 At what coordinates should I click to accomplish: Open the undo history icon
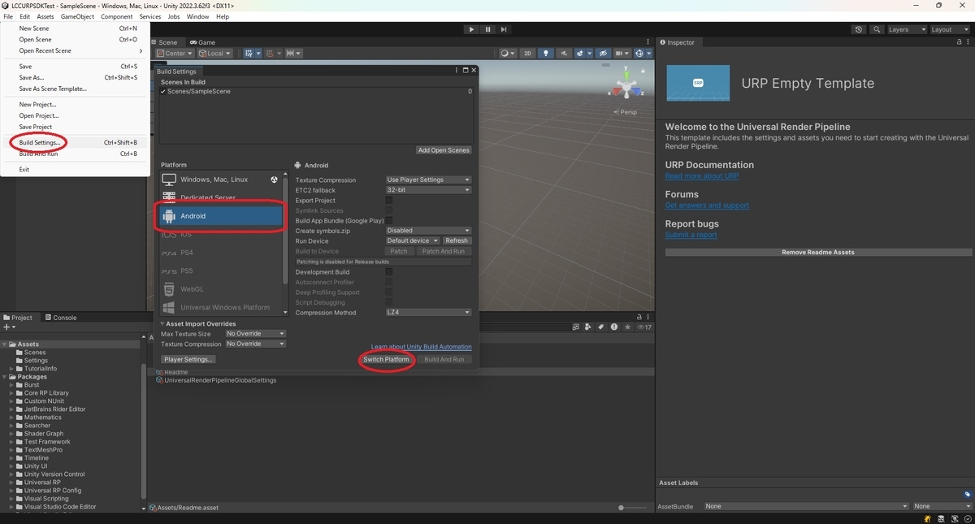[859, 29]
